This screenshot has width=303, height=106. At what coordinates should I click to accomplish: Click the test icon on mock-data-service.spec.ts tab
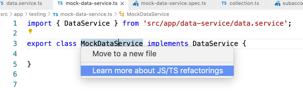pos(136,4)
